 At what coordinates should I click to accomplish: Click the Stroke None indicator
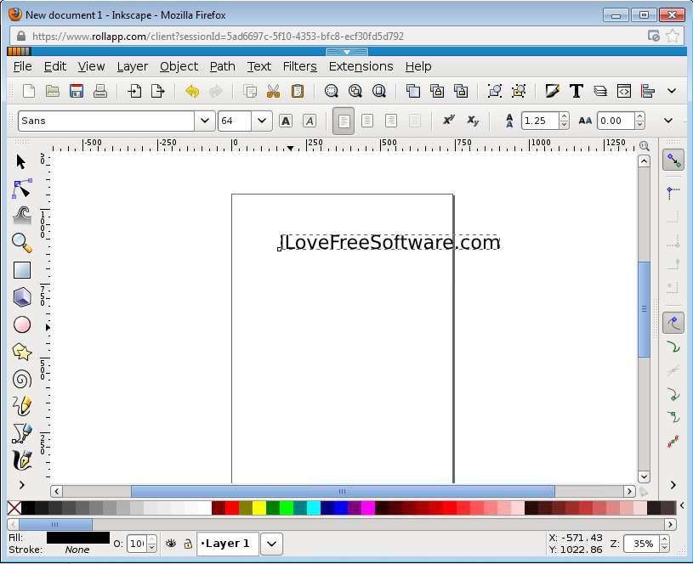coord(77,550)
